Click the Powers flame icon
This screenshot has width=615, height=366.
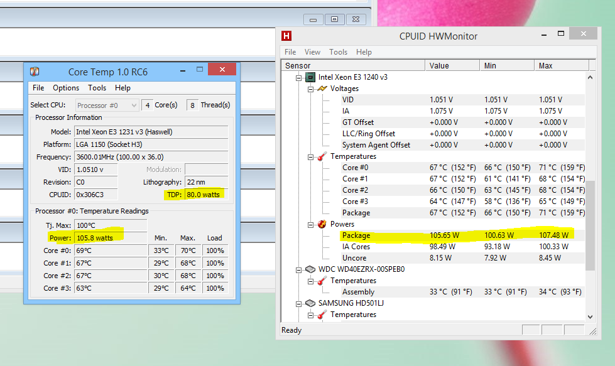[x=322, y=224]
